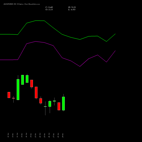Click the red candle for 19 Oct

coord(32,83)
